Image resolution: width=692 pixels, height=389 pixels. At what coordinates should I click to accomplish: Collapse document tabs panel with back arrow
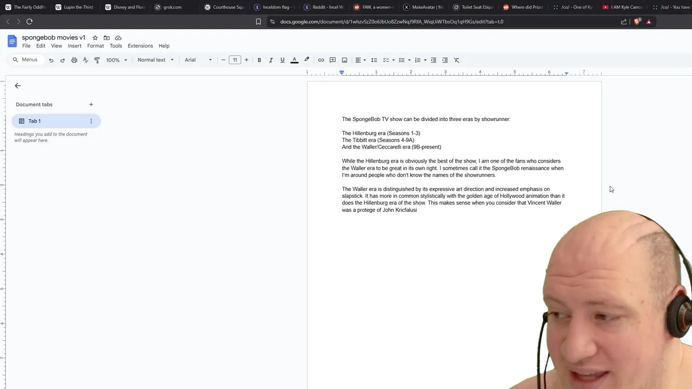coord(17,85)
